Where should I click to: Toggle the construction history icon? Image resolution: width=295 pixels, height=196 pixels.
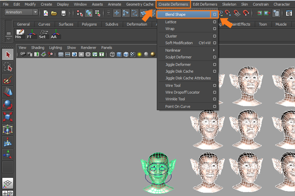[x=276, y=13]
